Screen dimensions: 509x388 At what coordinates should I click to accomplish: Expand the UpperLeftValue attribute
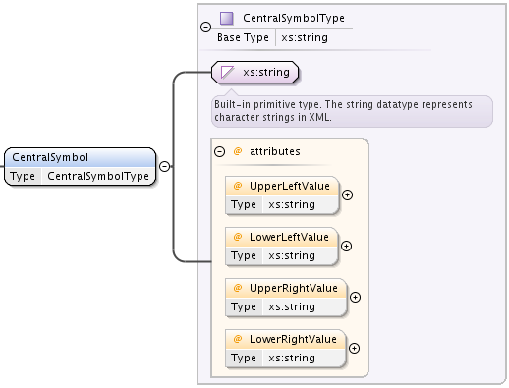tap(347, 195)
